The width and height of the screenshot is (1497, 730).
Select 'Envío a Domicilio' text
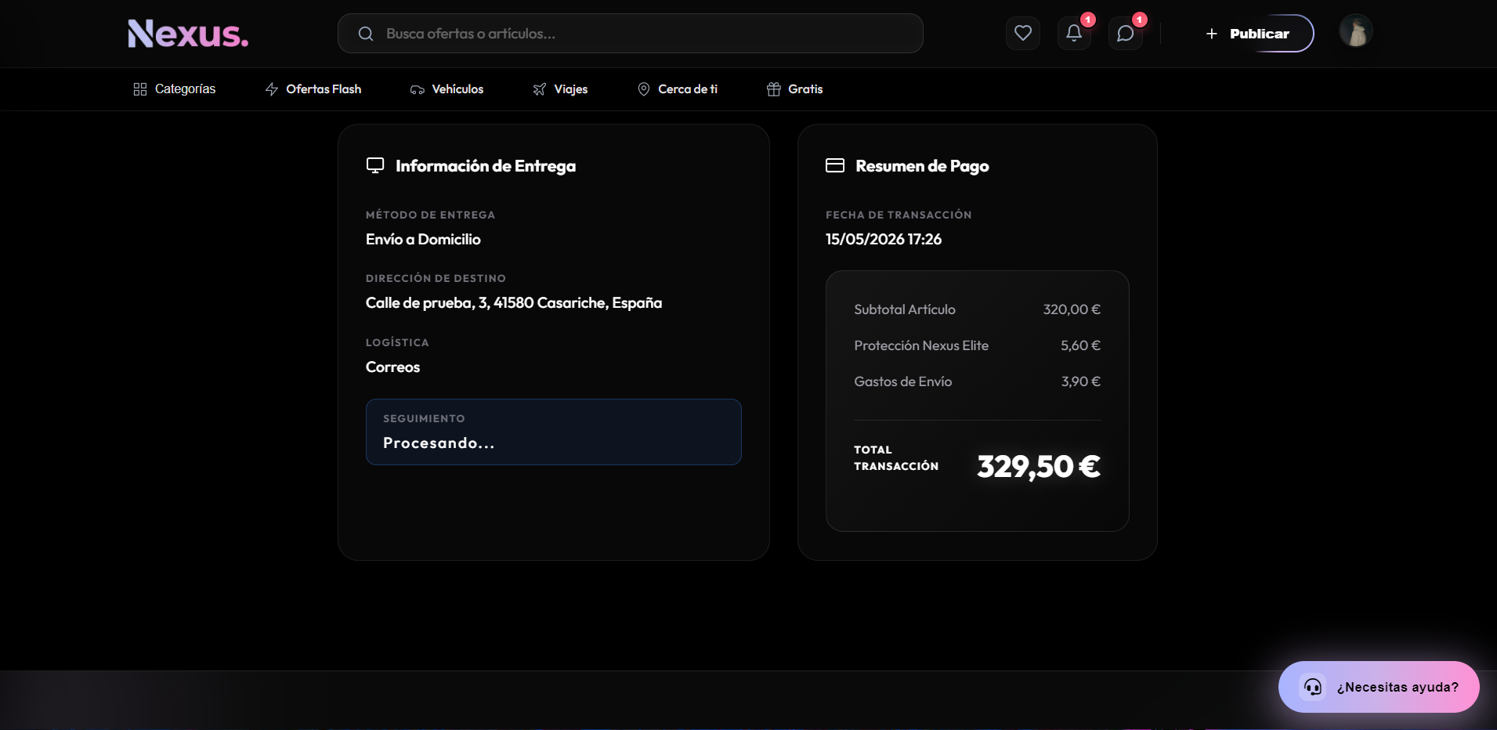(x=423, y=239)
